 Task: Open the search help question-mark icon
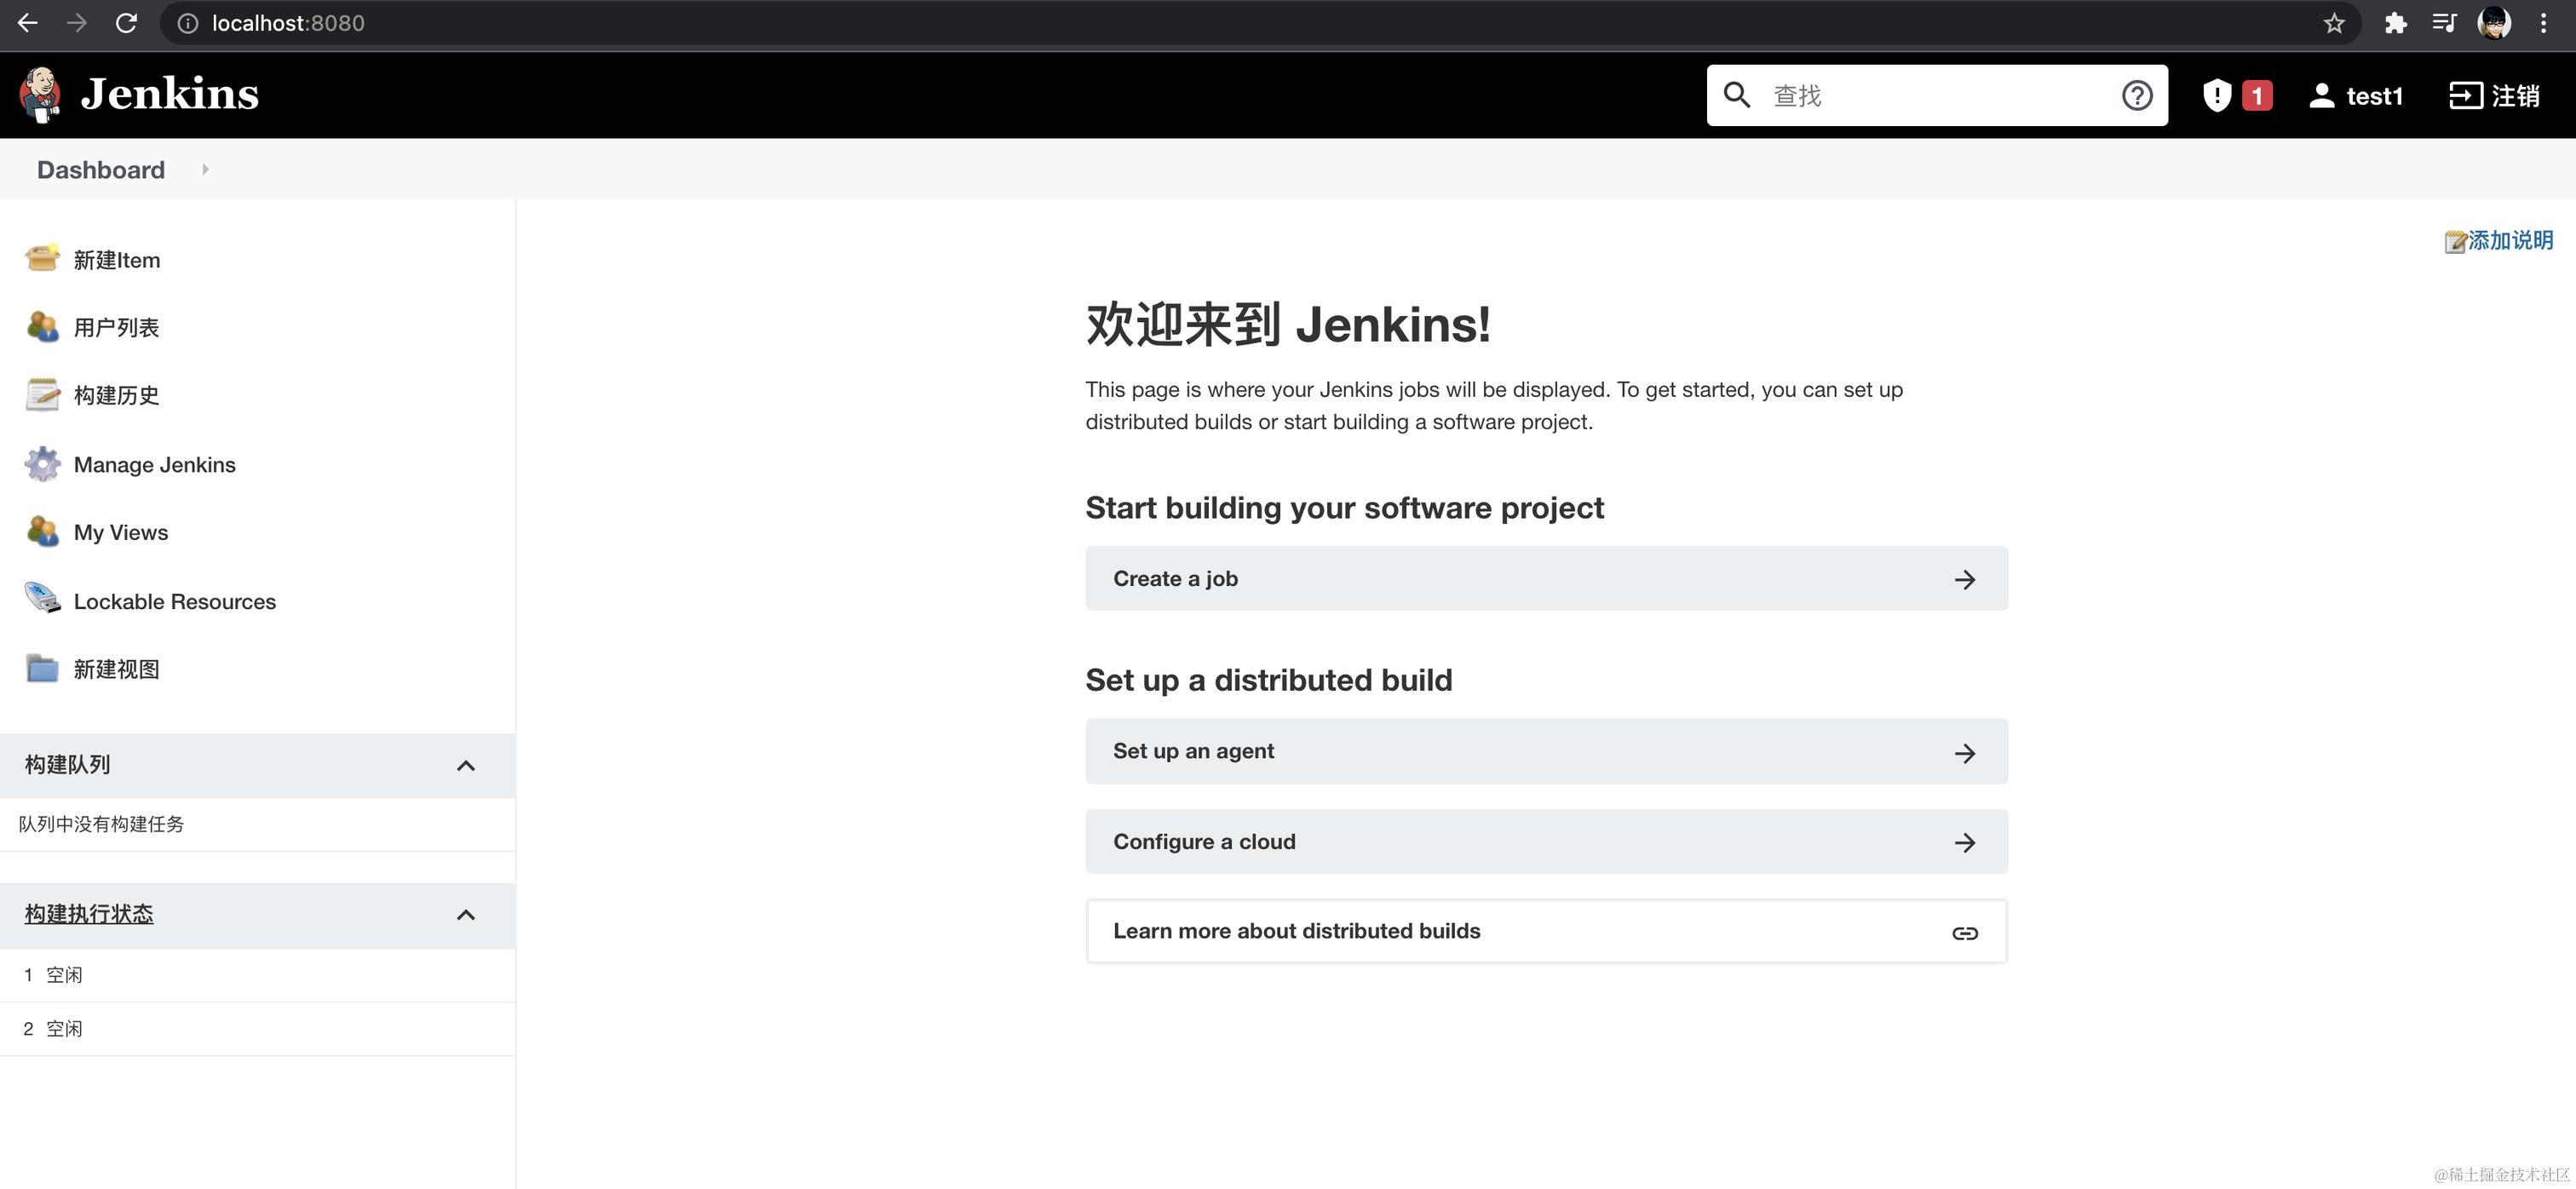2136,95
